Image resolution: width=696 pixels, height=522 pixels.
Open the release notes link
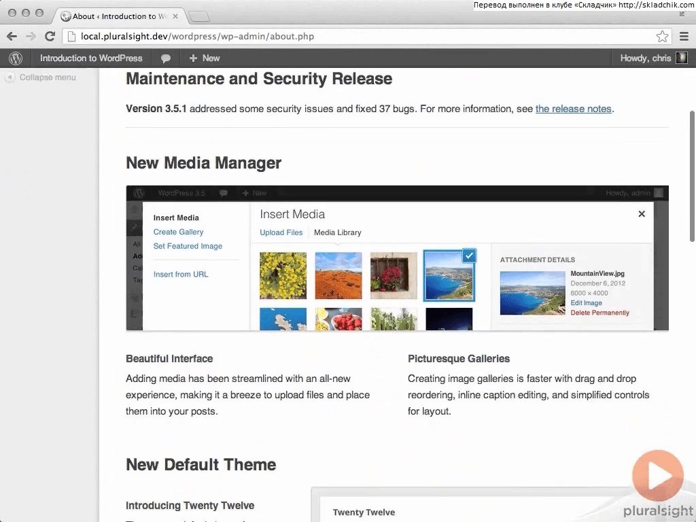tap(573, 109)
